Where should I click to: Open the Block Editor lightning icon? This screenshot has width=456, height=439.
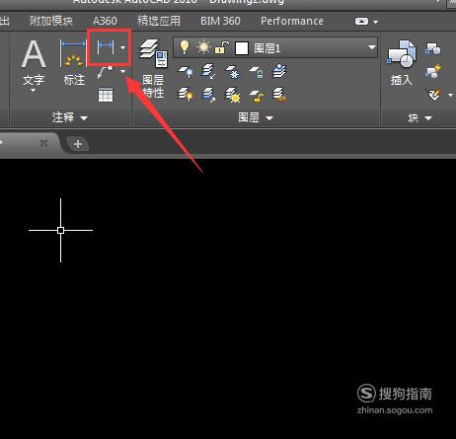point(433,71)
